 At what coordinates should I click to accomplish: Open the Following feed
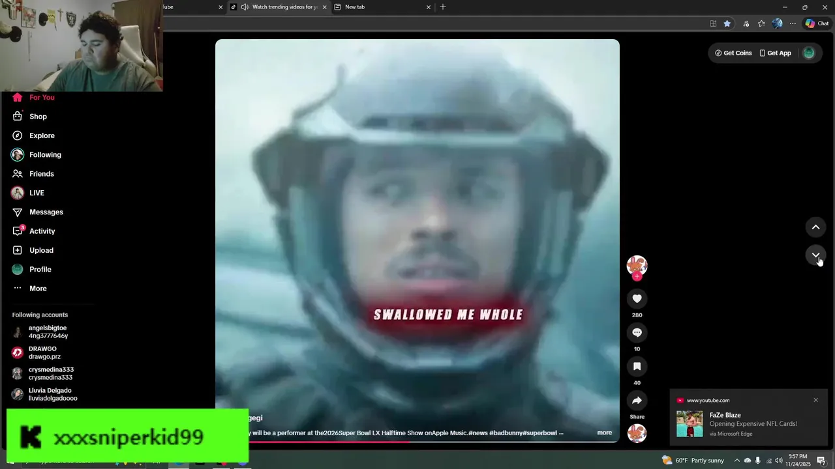click(36, 155)
